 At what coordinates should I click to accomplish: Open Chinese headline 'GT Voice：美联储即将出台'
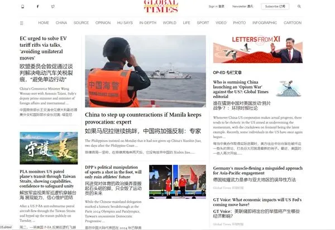(x=256, y=214)
